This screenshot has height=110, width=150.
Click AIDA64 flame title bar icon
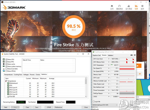point(2,54)
